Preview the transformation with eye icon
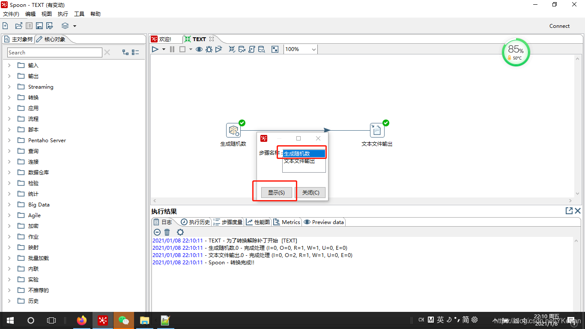Viewport: 585px width, 329px height. (199, 49)
